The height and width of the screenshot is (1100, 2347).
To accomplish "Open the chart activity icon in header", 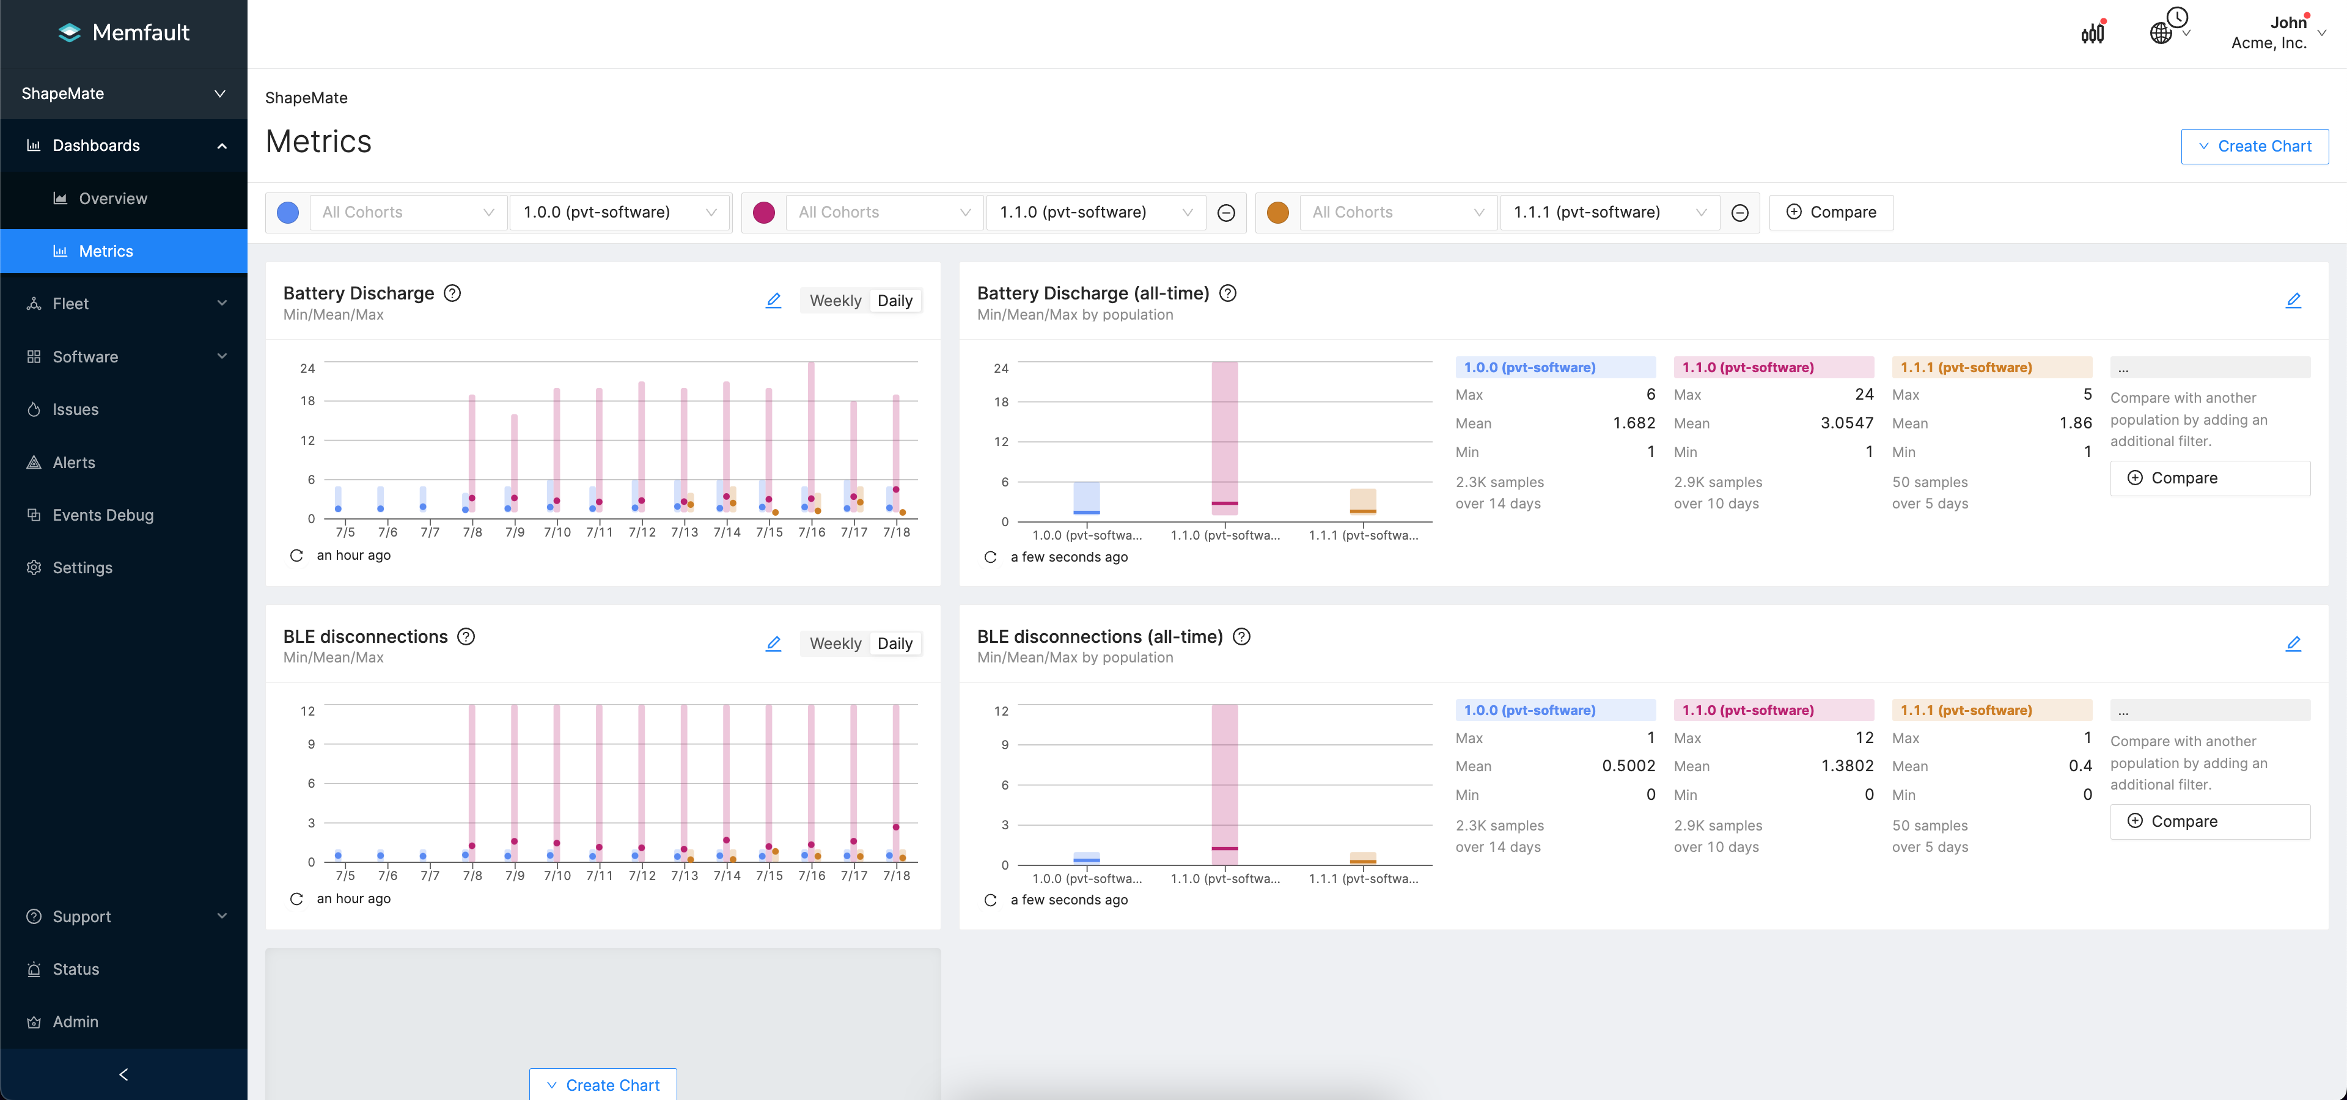I will 2092,33.
